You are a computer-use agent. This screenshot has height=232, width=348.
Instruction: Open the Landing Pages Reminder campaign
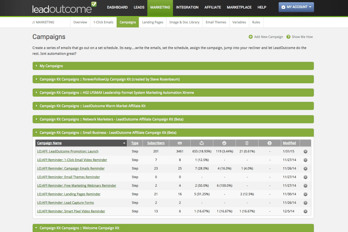[x=69, y=194]
